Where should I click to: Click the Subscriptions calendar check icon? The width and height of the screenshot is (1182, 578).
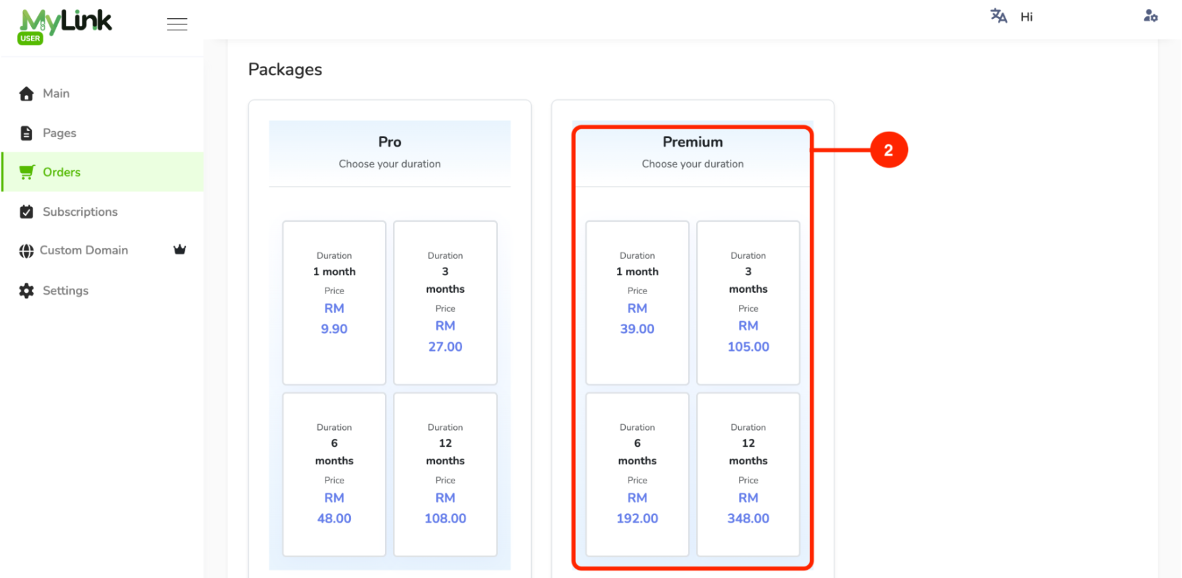26,212
